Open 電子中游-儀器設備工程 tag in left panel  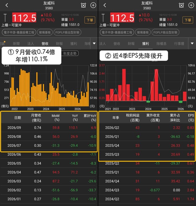tap(19, 32)
